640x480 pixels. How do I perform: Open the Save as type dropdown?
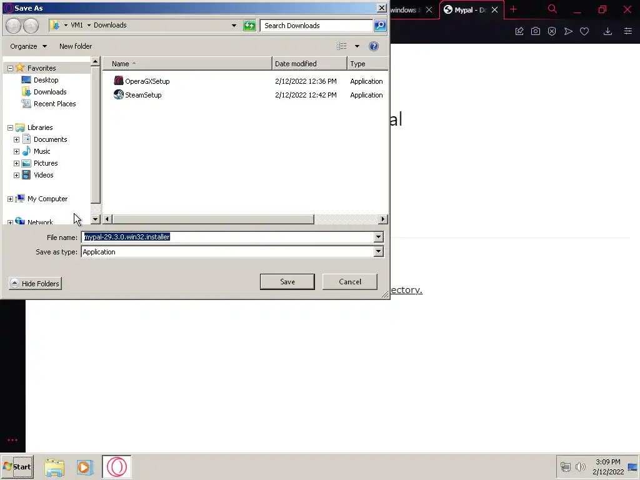point(378,252)
